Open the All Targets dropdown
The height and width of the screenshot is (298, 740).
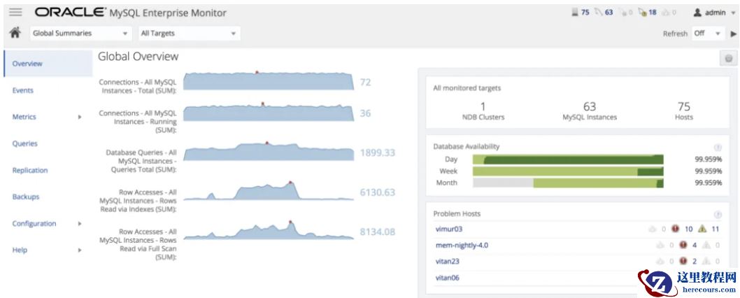[188, 33]
